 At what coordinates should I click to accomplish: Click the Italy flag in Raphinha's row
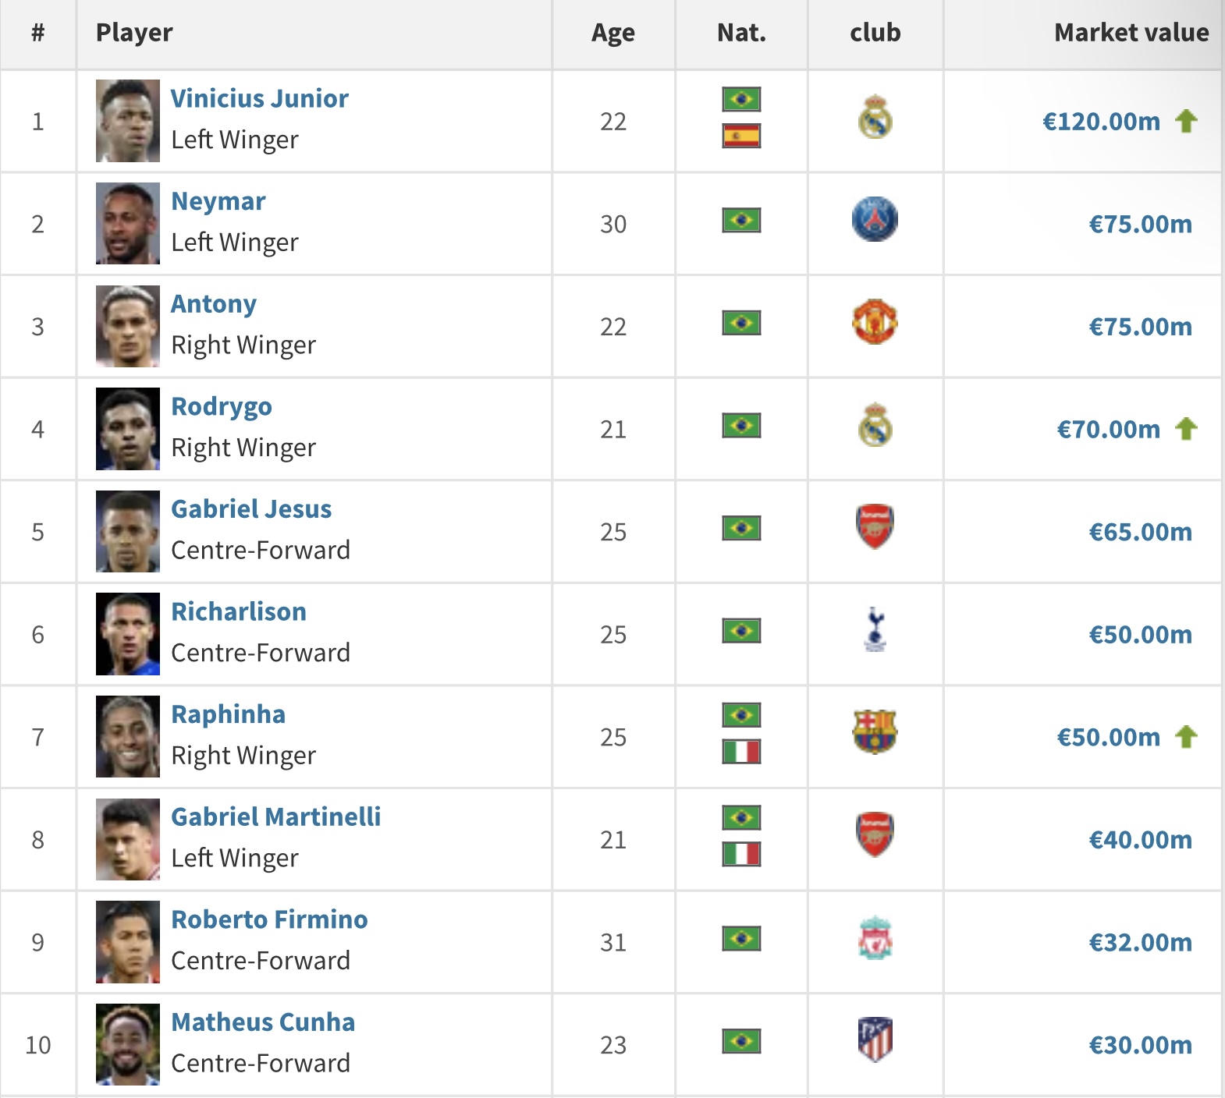741,753
